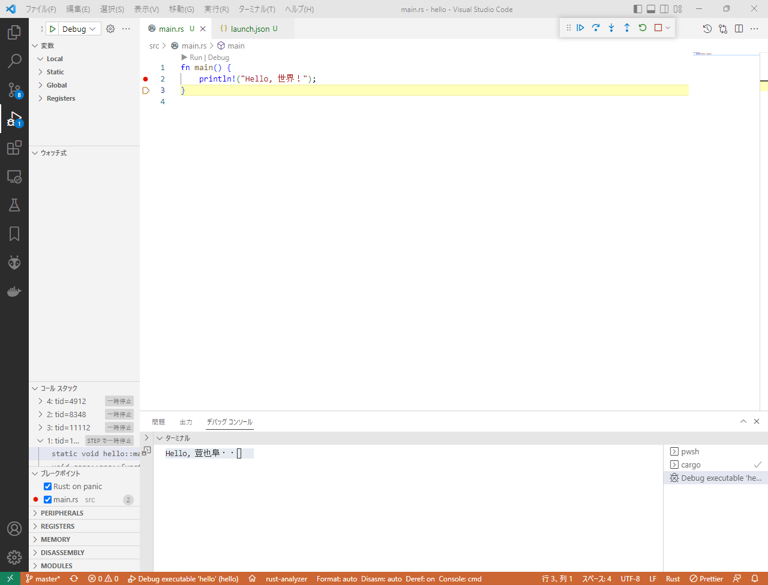Click the Step Over debug icon
Screen dimensions: 768x585
click(596, 28)
